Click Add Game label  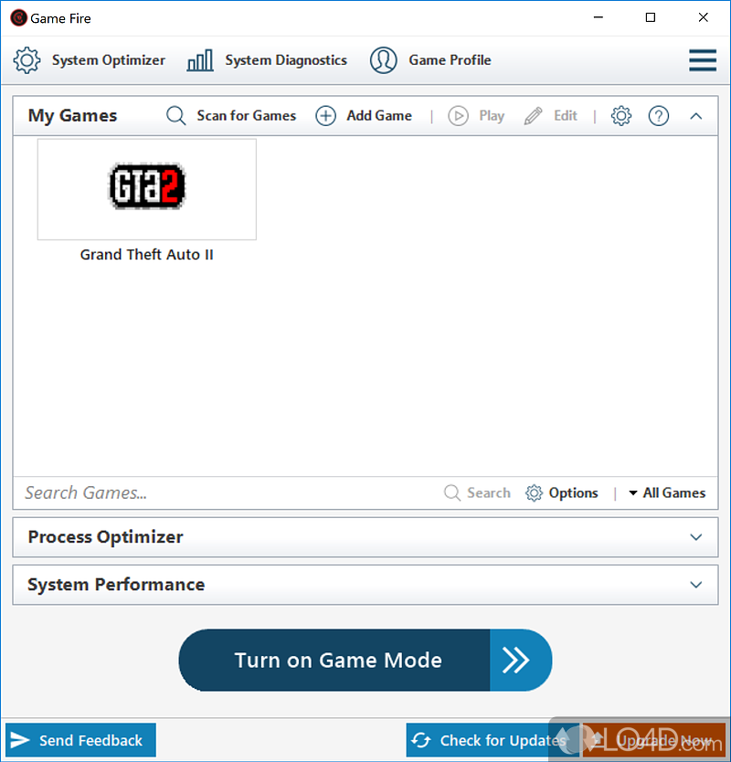click(379, 116)
